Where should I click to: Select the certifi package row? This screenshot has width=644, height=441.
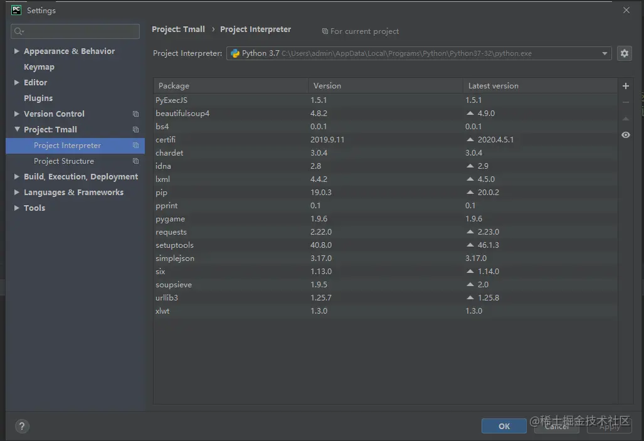pos(385,139)
